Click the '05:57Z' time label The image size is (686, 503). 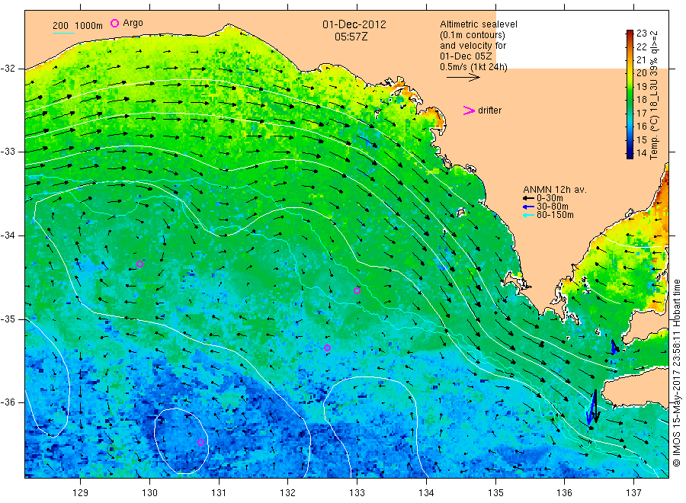tap(351, 37)
